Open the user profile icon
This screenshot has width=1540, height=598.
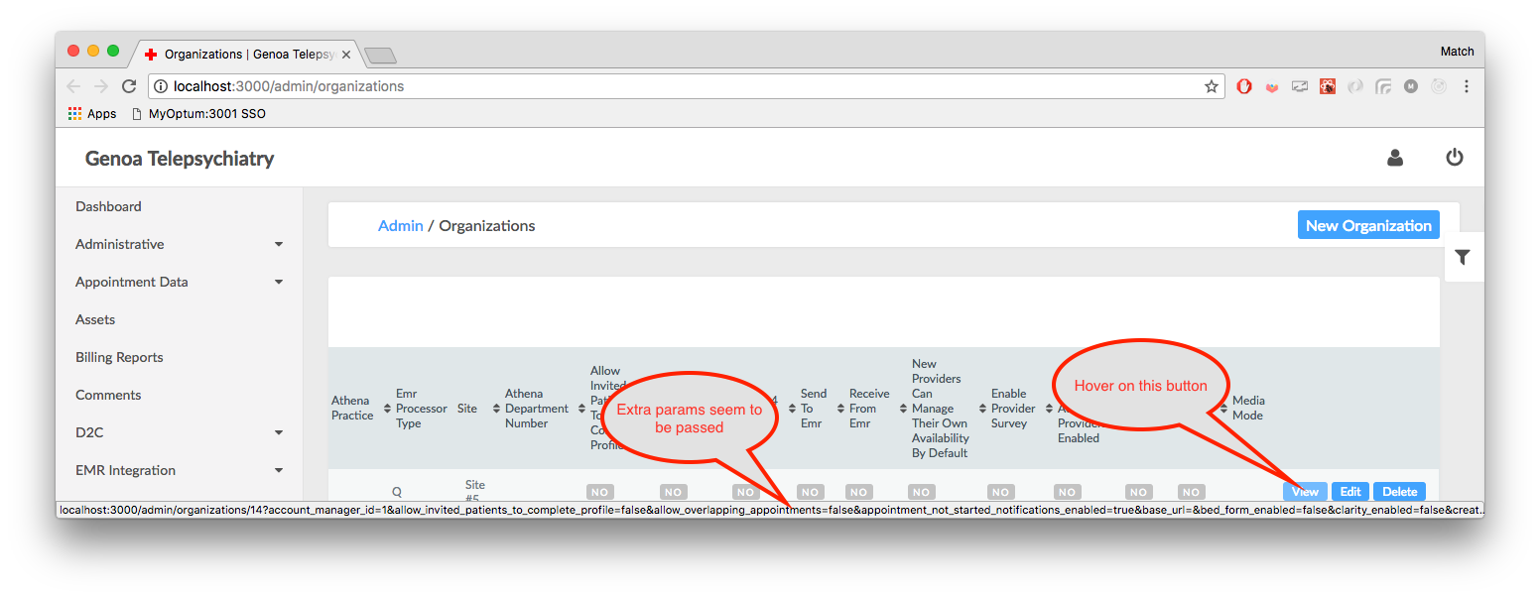pyautogui.click(x=1395, y=158)
